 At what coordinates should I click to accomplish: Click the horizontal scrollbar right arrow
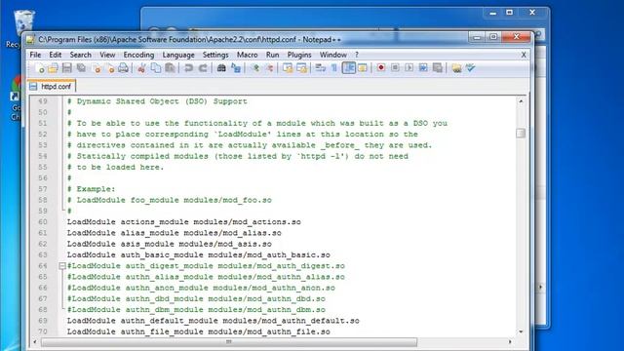pos(510,342)
